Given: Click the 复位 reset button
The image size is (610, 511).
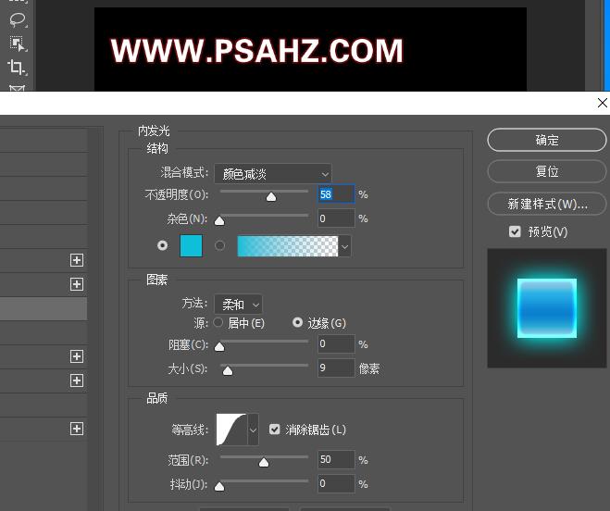Looking at the screenshot, I should pos(546,171).
